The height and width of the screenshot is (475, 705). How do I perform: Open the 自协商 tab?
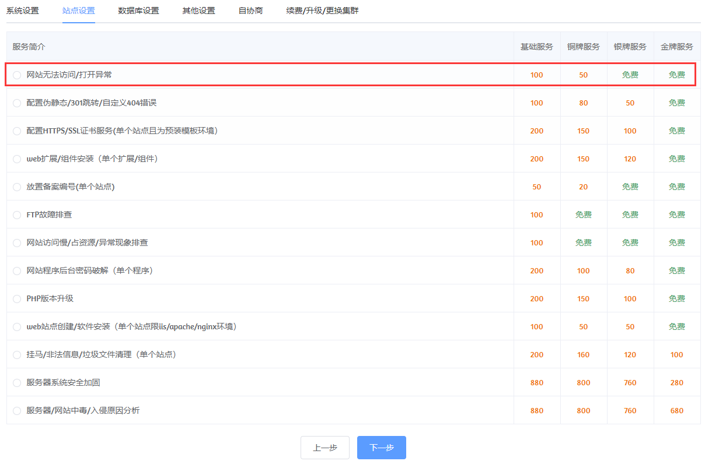click(x=250, y=10)
